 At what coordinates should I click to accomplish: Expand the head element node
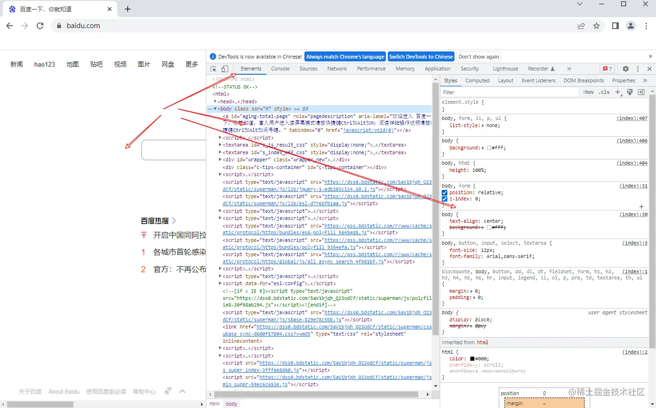point(215,101)
